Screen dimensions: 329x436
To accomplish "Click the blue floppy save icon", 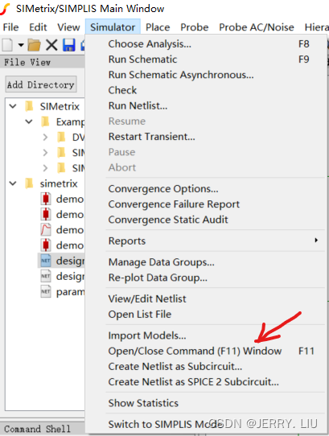I will (68, 45).
